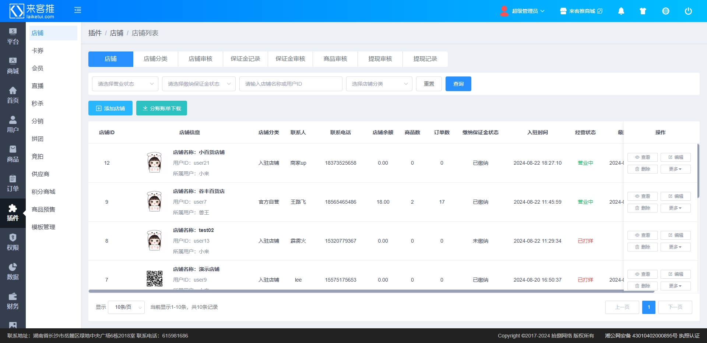Collapse sidebar with the hamburger icon

[x=78, y=10]
